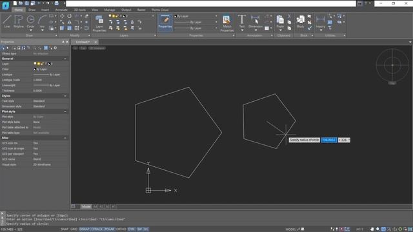The image size is (413, 232).
Task: Click the Linetype Scale value 1.0000
Action: coord(37,80)
